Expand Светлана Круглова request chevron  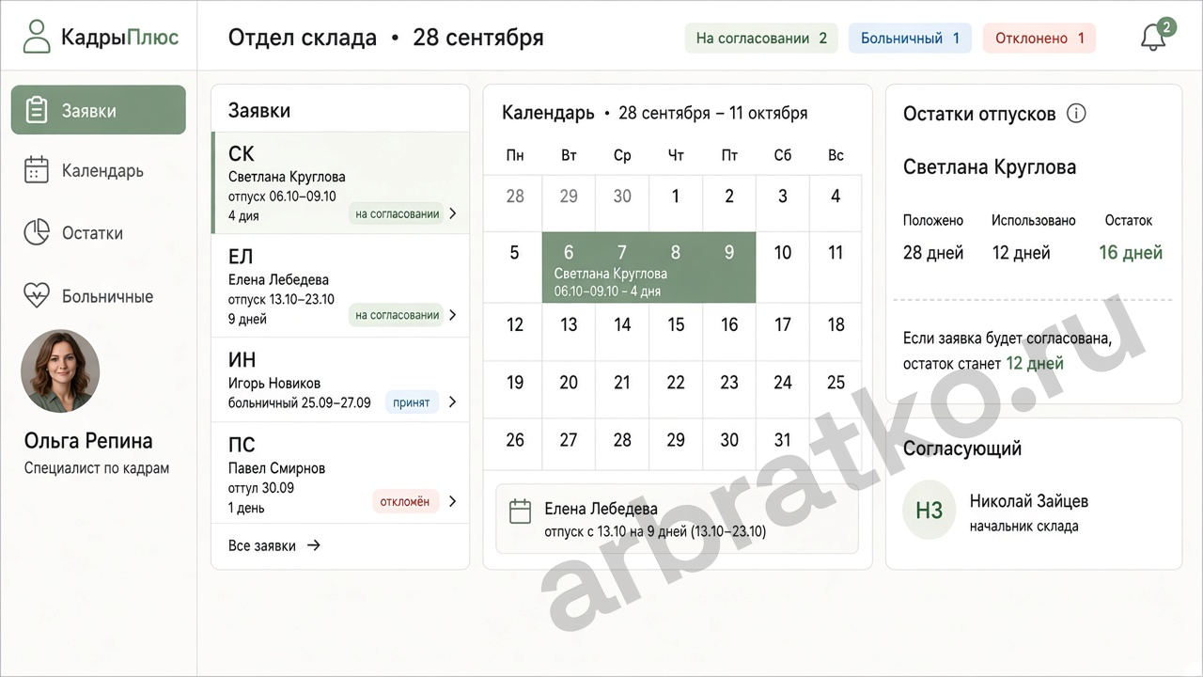[x=453, y=213]
